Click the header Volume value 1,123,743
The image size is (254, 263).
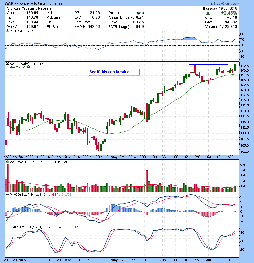[x=228, y=27]
